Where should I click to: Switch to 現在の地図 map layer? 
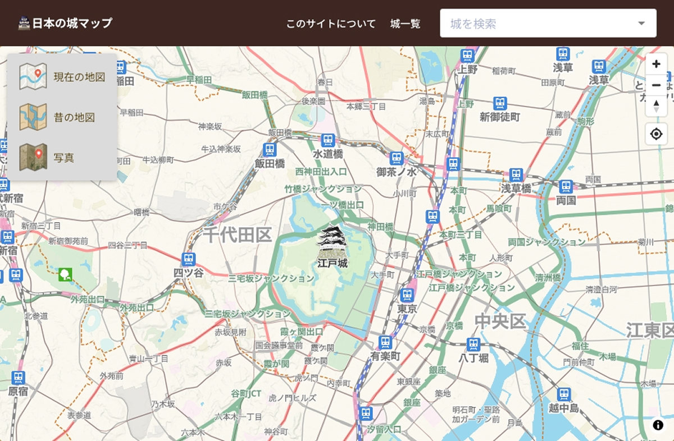pos(62,77)
